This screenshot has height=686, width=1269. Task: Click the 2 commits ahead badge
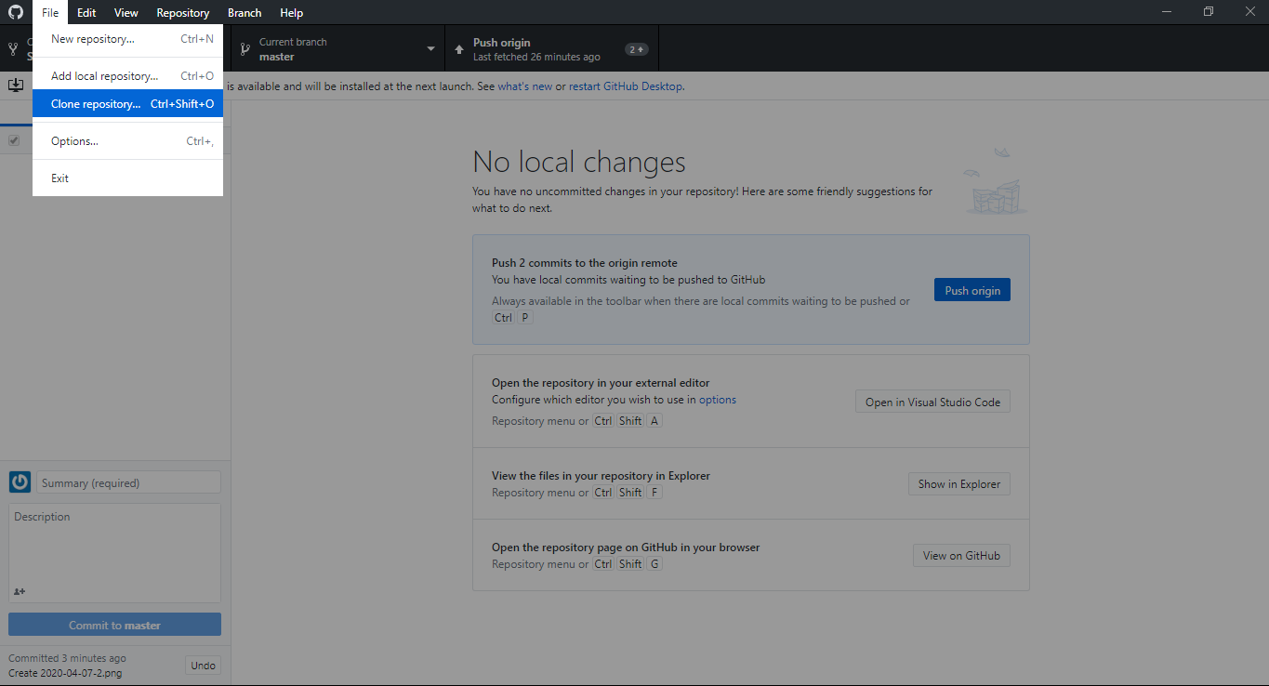point(636,49)
